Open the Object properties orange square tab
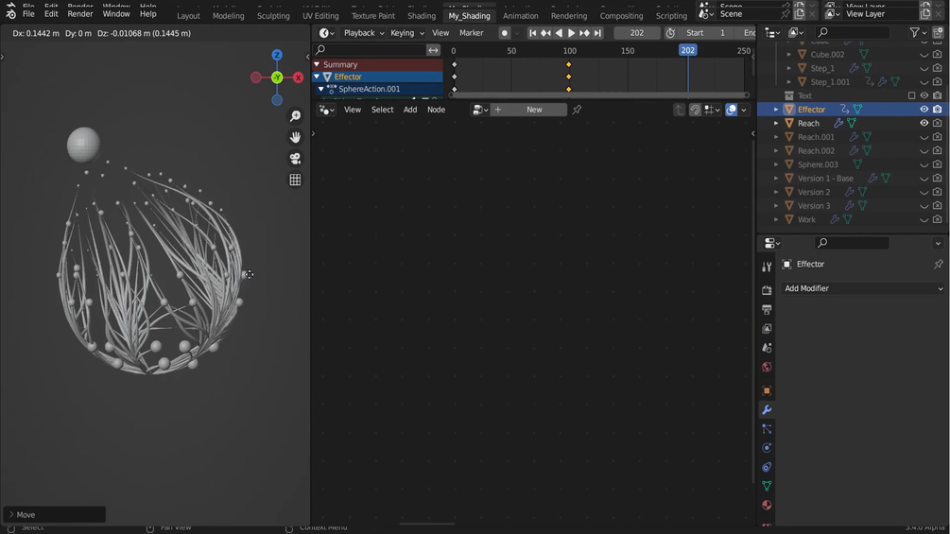 (767, 390)
